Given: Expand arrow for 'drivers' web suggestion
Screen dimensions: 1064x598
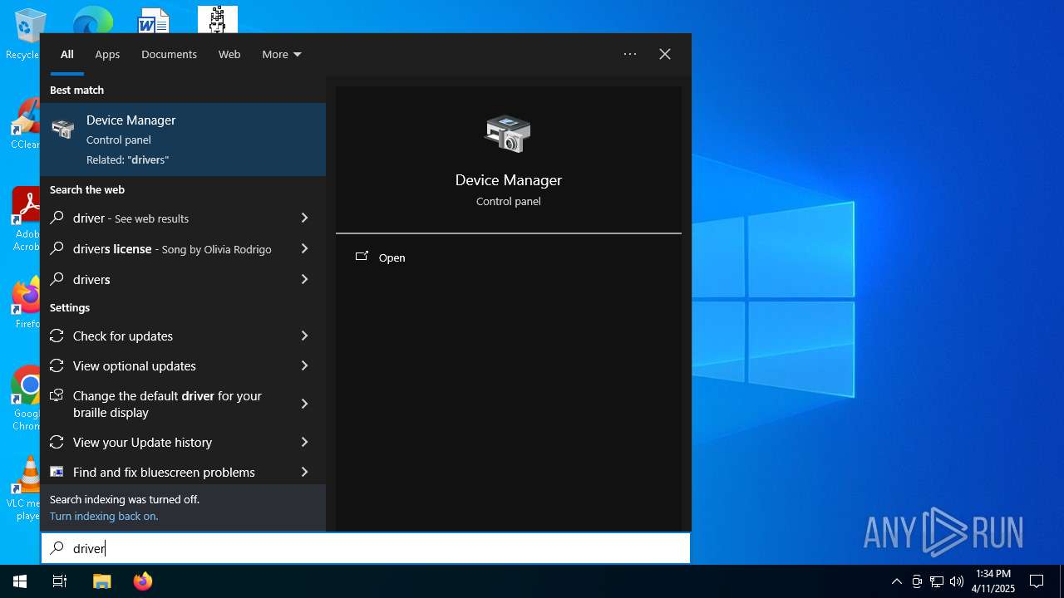Looking at the screenshot, I should coord(304,279).
